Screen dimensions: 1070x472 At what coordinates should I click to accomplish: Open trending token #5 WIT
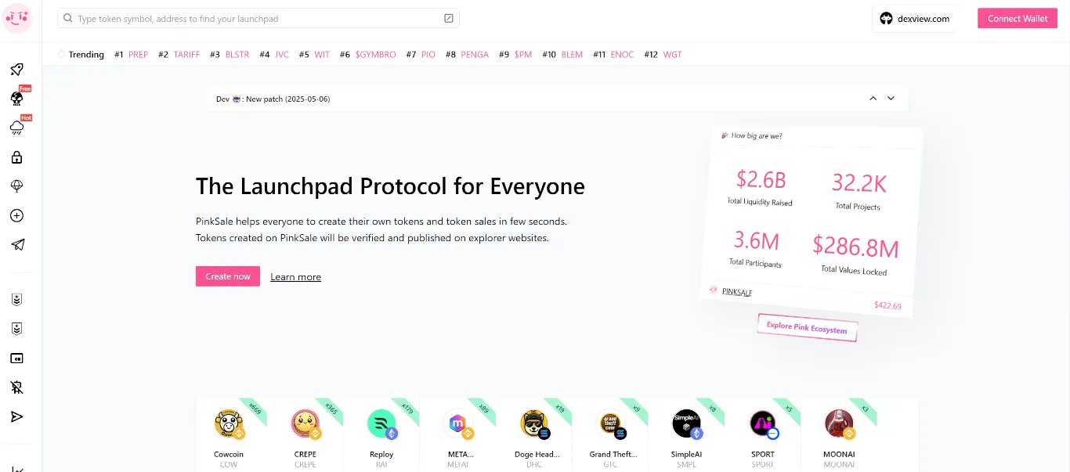click(x=314, y=55)
